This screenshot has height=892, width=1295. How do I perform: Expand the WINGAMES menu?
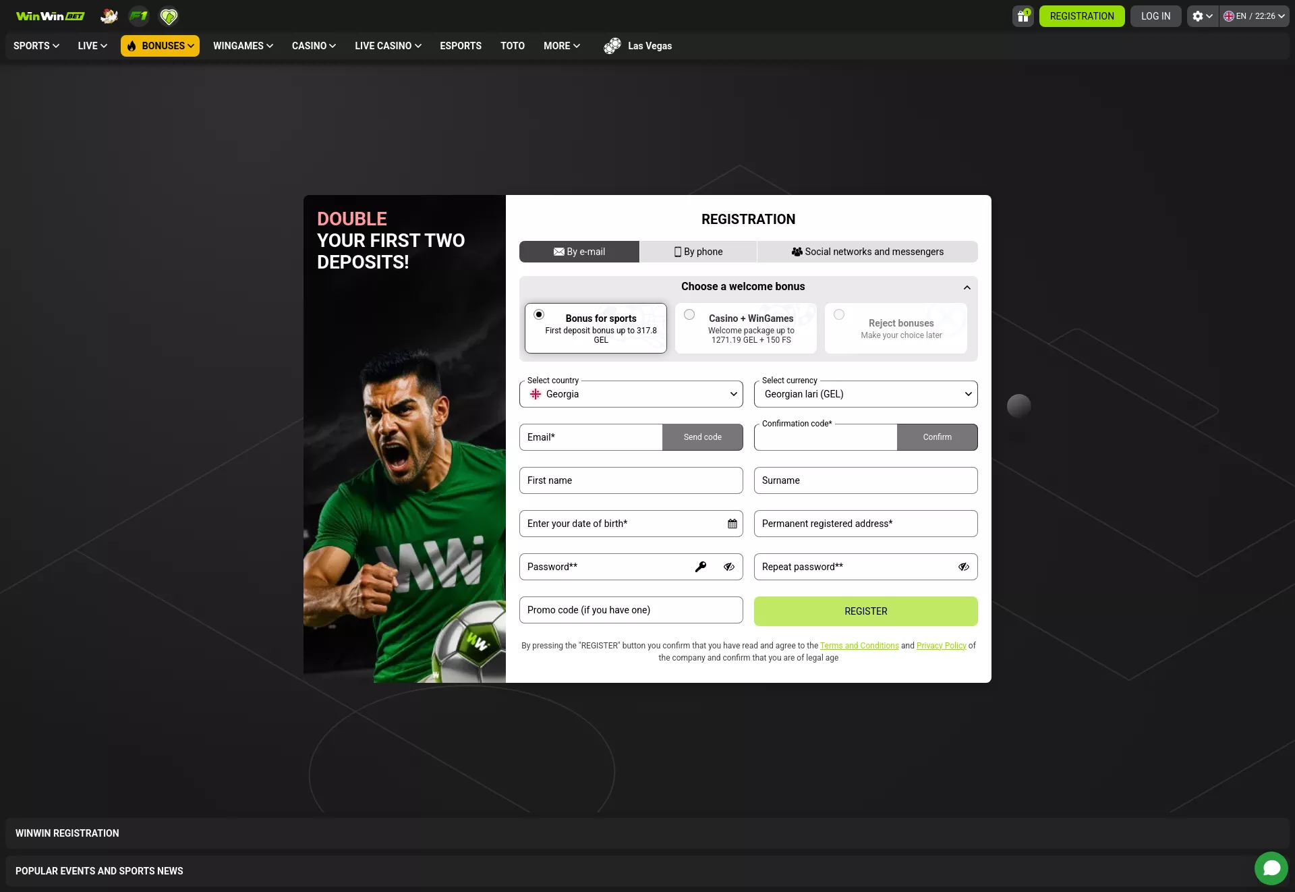tap(243, 46)
